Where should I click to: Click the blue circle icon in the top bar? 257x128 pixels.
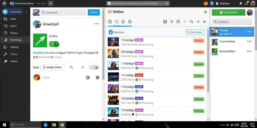pyautogui.click(x=212, y=3)
